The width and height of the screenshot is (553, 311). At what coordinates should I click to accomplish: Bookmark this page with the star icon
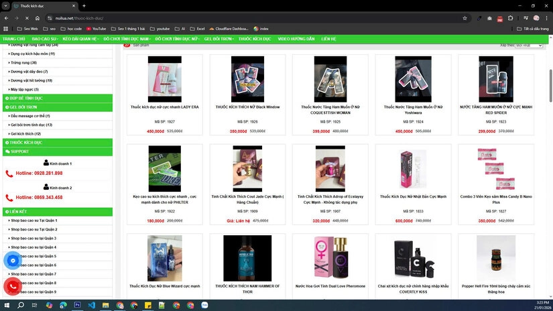click(x=465, y=18)
